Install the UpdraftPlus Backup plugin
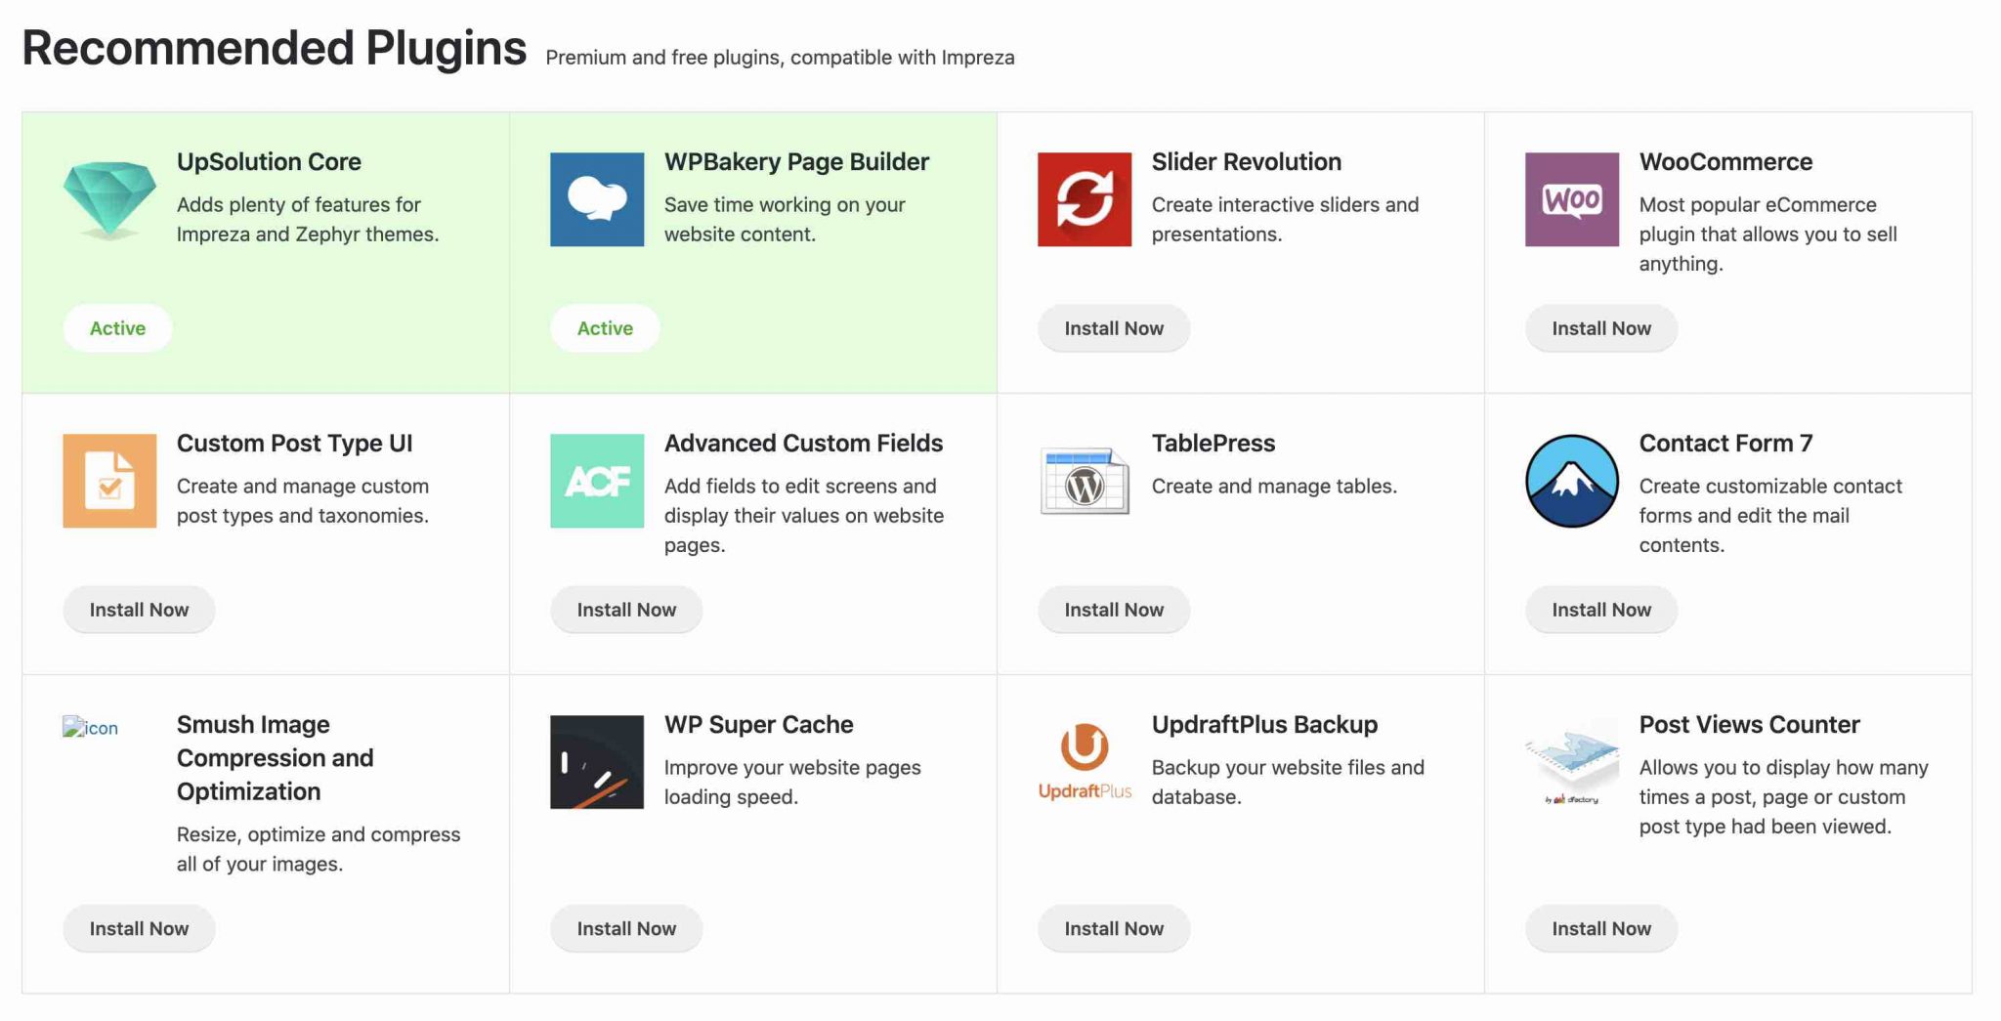Image resolution: width=2001 pixels, height=1021 pixels. pyautogui.click(x=1114, y=928)
